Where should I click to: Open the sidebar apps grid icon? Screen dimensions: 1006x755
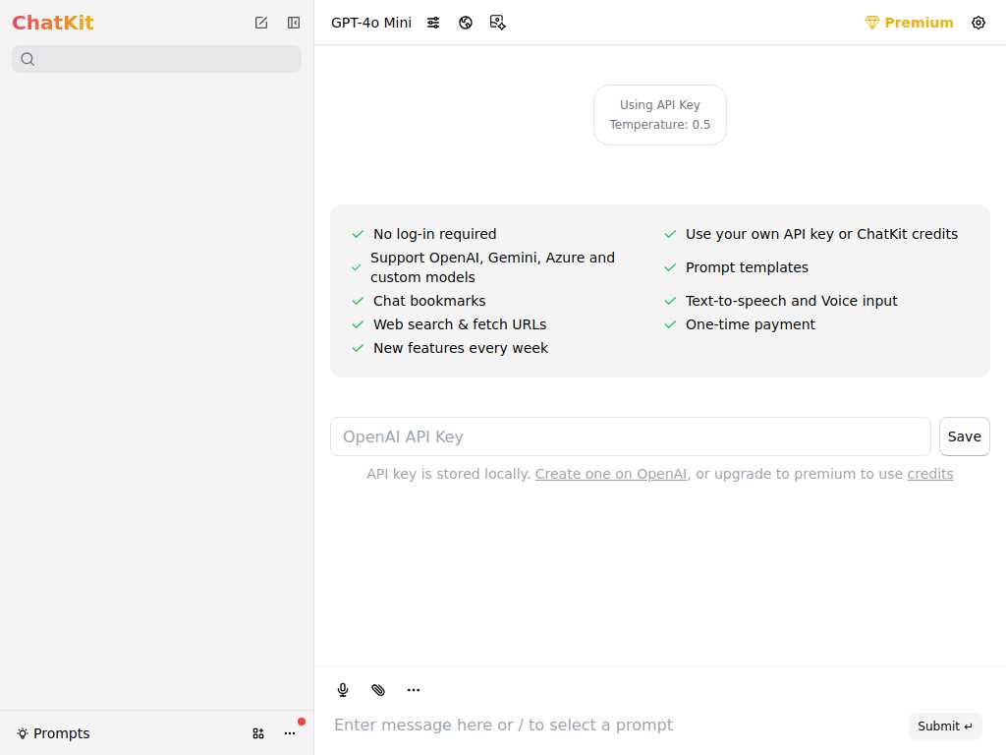[258, 733]
